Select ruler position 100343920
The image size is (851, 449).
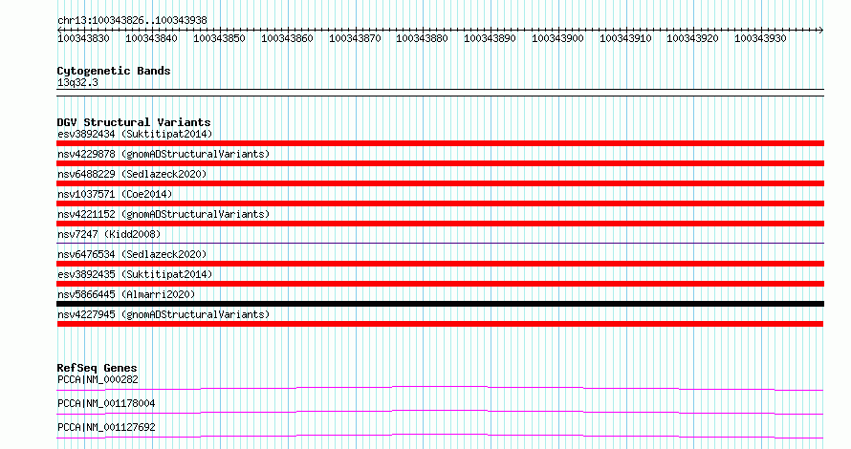692,38
